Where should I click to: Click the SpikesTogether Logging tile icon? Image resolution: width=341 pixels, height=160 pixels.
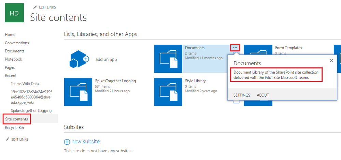point(78,92)
